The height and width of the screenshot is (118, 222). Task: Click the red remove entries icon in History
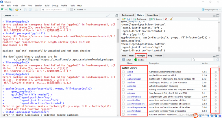[166, 19]
